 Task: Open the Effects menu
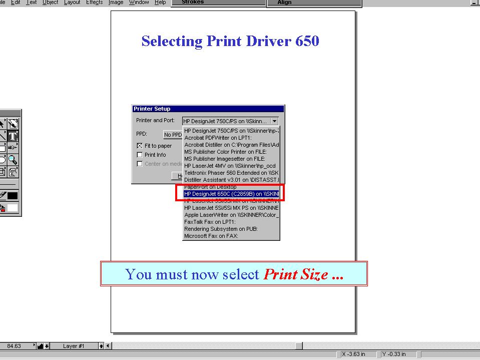(94, 3)
